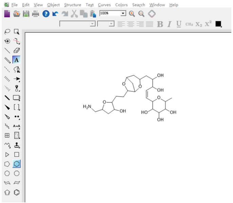The height and width of the screenshot is (203, 233).
Task: Select the Templates stamp tool
Action: pyautogui.click(x=17, y=145)
